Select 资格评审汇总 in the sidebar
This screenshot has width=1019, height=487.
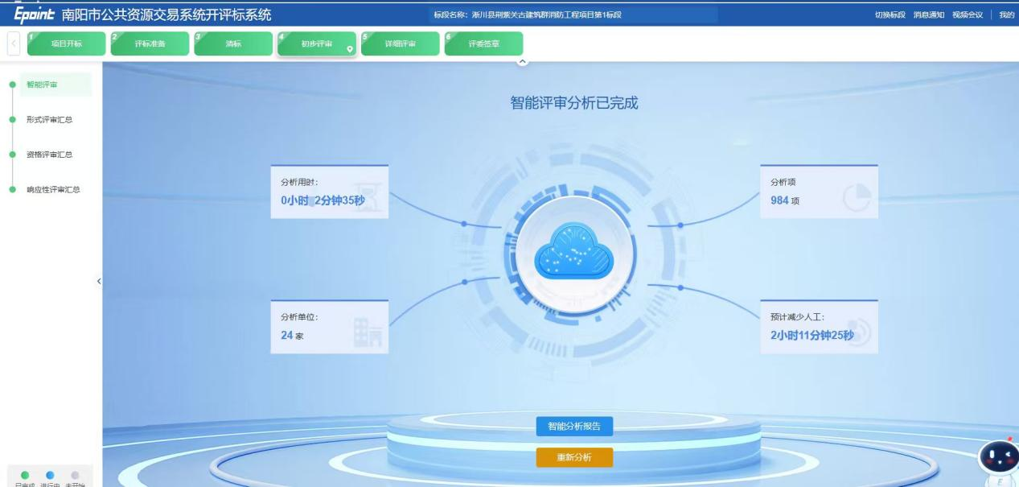[x=49, y=155]
